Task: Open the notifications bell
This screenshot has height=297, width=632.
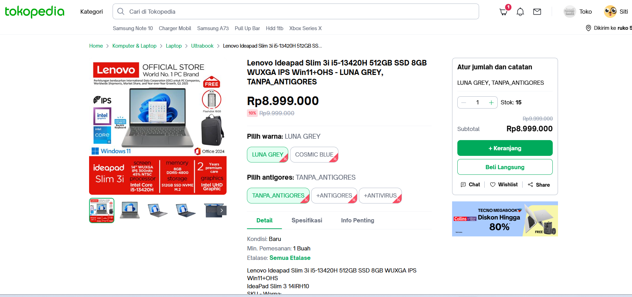Action: 520,12
